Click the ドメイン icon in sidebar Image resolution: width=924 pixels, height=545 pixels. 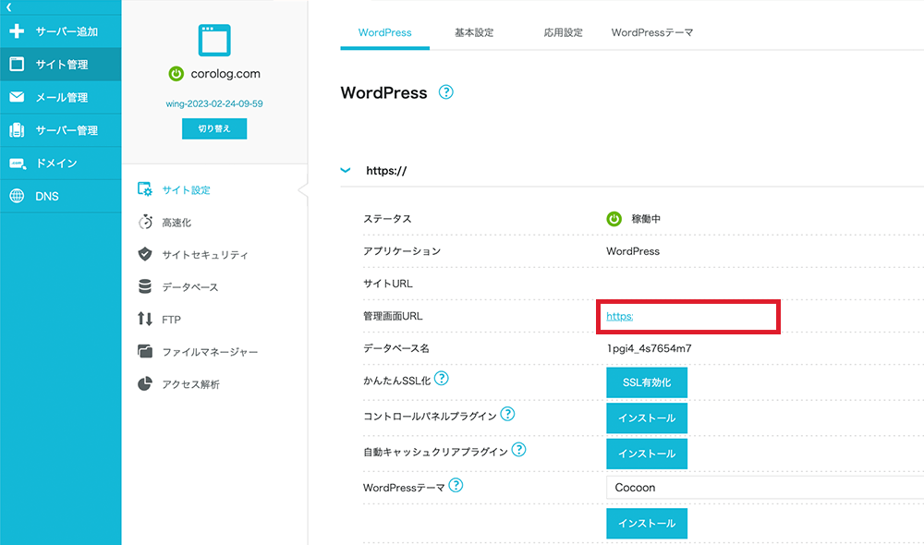click(17, 163)
